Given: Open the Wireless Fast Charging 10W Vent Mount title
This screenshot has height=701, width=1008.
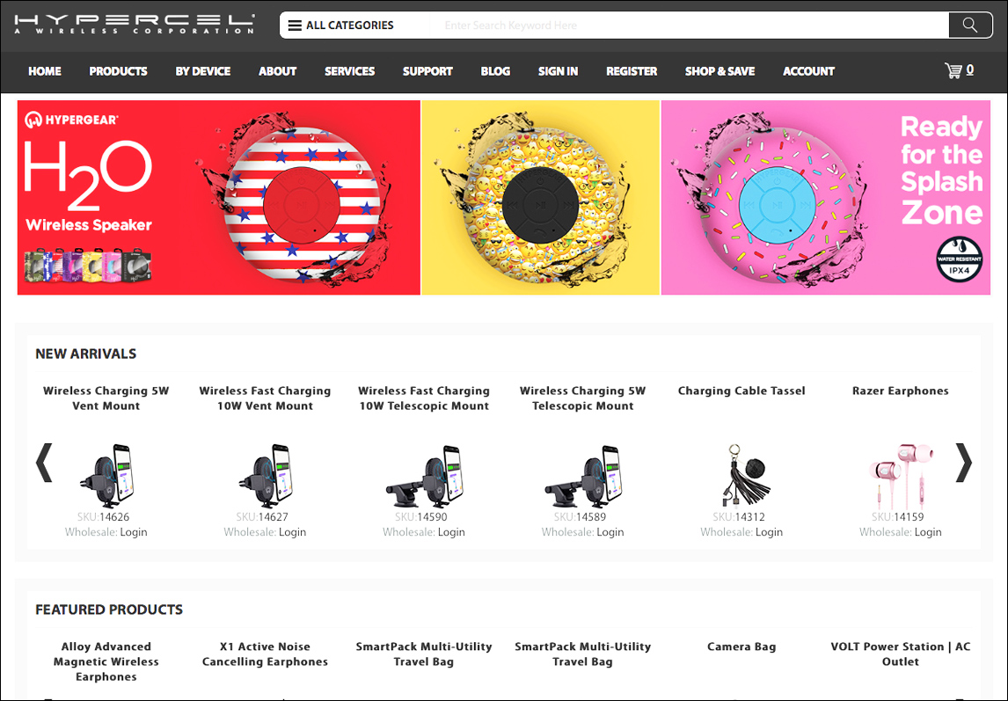Looking at the screenshot, I should point(265,398).
